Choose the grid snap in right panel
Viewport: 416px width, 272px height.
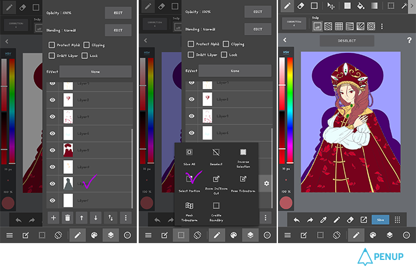(x=339, y=26)
